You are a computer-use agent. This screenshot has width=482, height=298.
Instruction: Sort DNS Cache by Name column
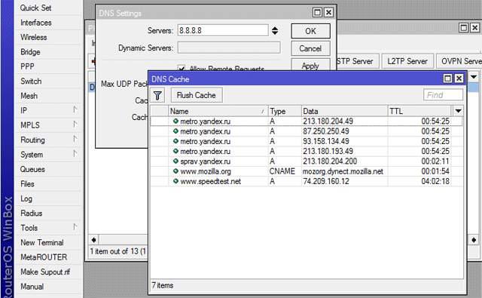218,111
